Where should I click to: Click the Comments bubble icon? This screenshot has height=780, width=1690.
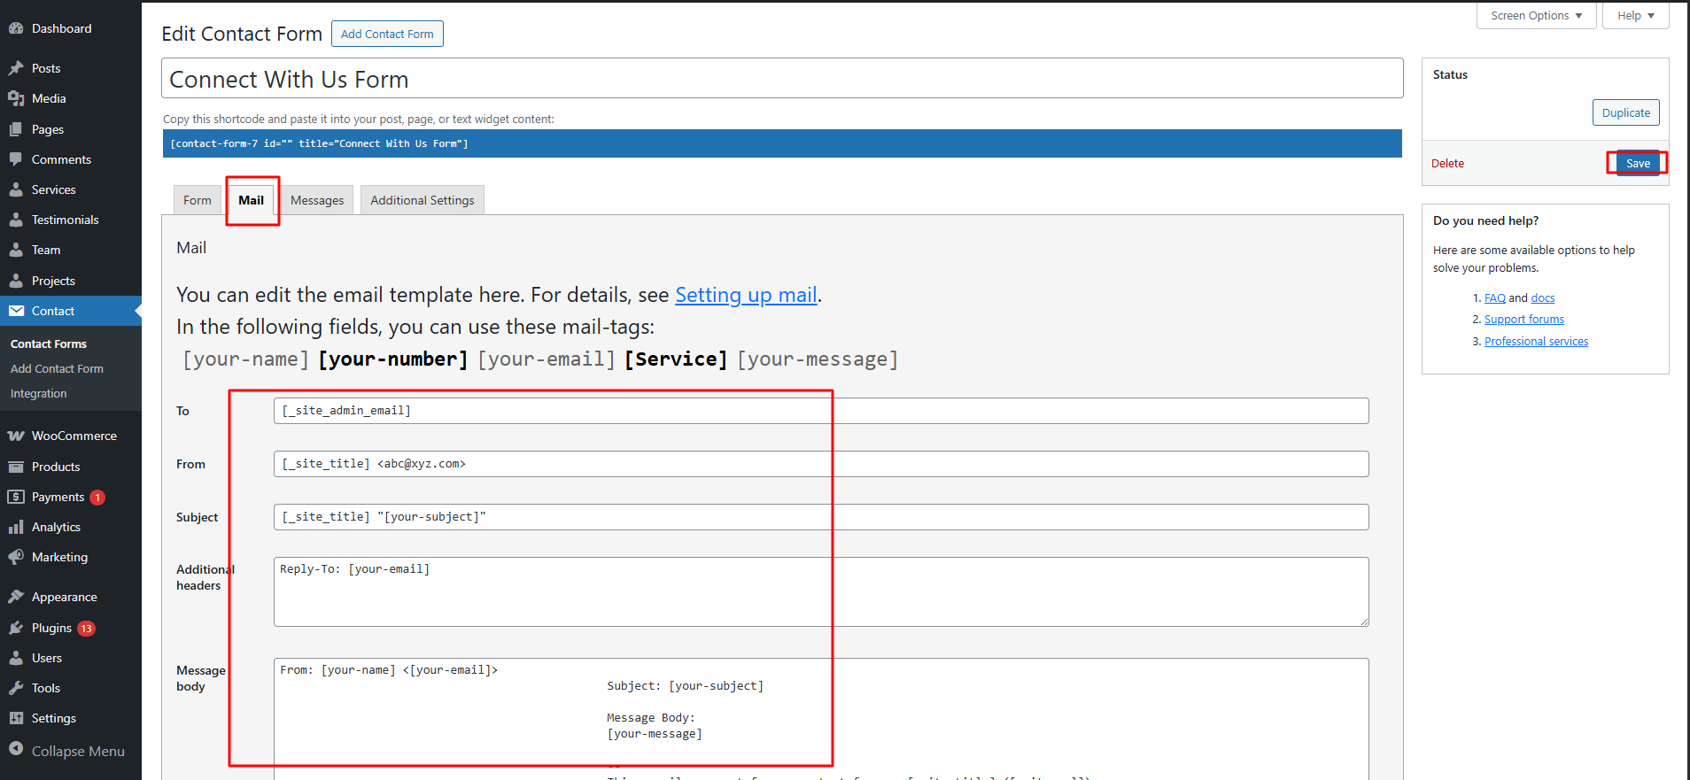click(x=16, y=159)
